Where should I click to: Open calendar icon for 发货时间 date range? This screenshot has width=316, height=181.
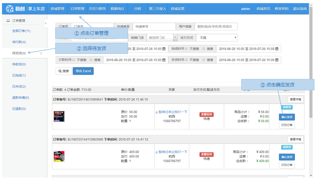pos(276,60)
